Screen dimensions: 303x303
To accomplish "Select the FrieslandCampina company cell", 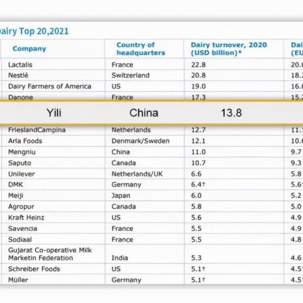I will pyautogui.click(x=37, y=130).
